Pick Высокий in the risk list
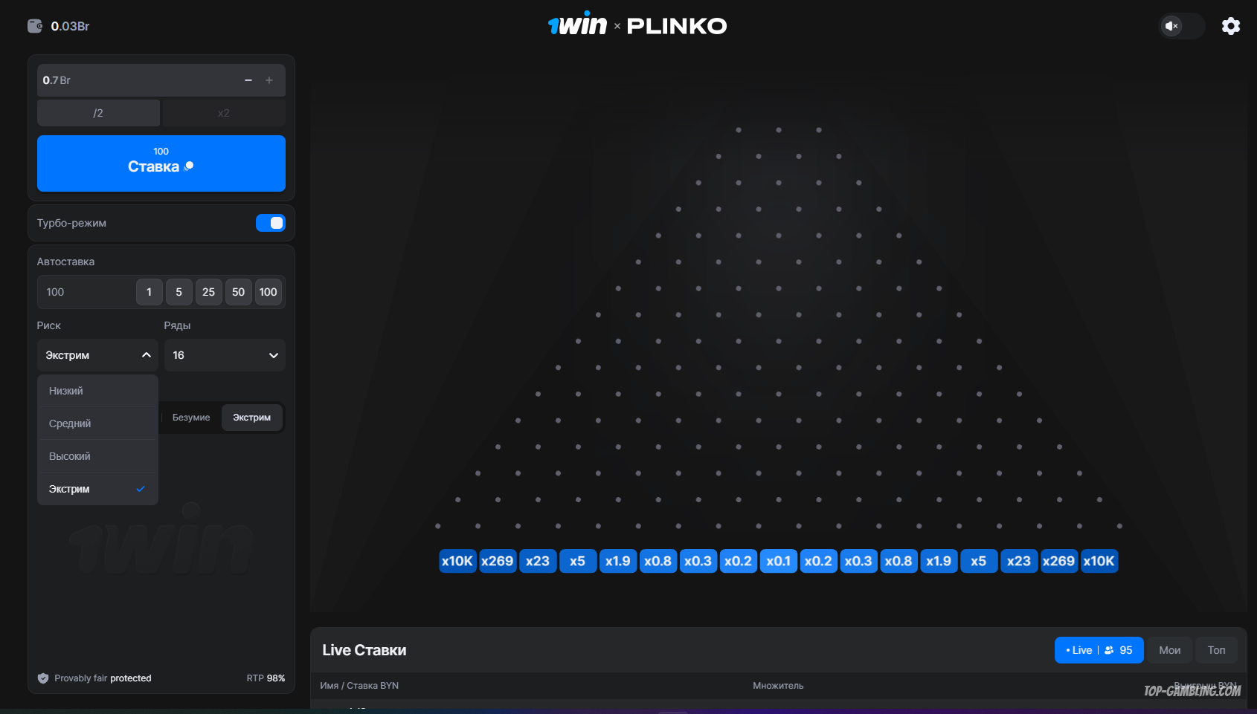This screenshot has height=714, width=1257. (x=97, y=456)
